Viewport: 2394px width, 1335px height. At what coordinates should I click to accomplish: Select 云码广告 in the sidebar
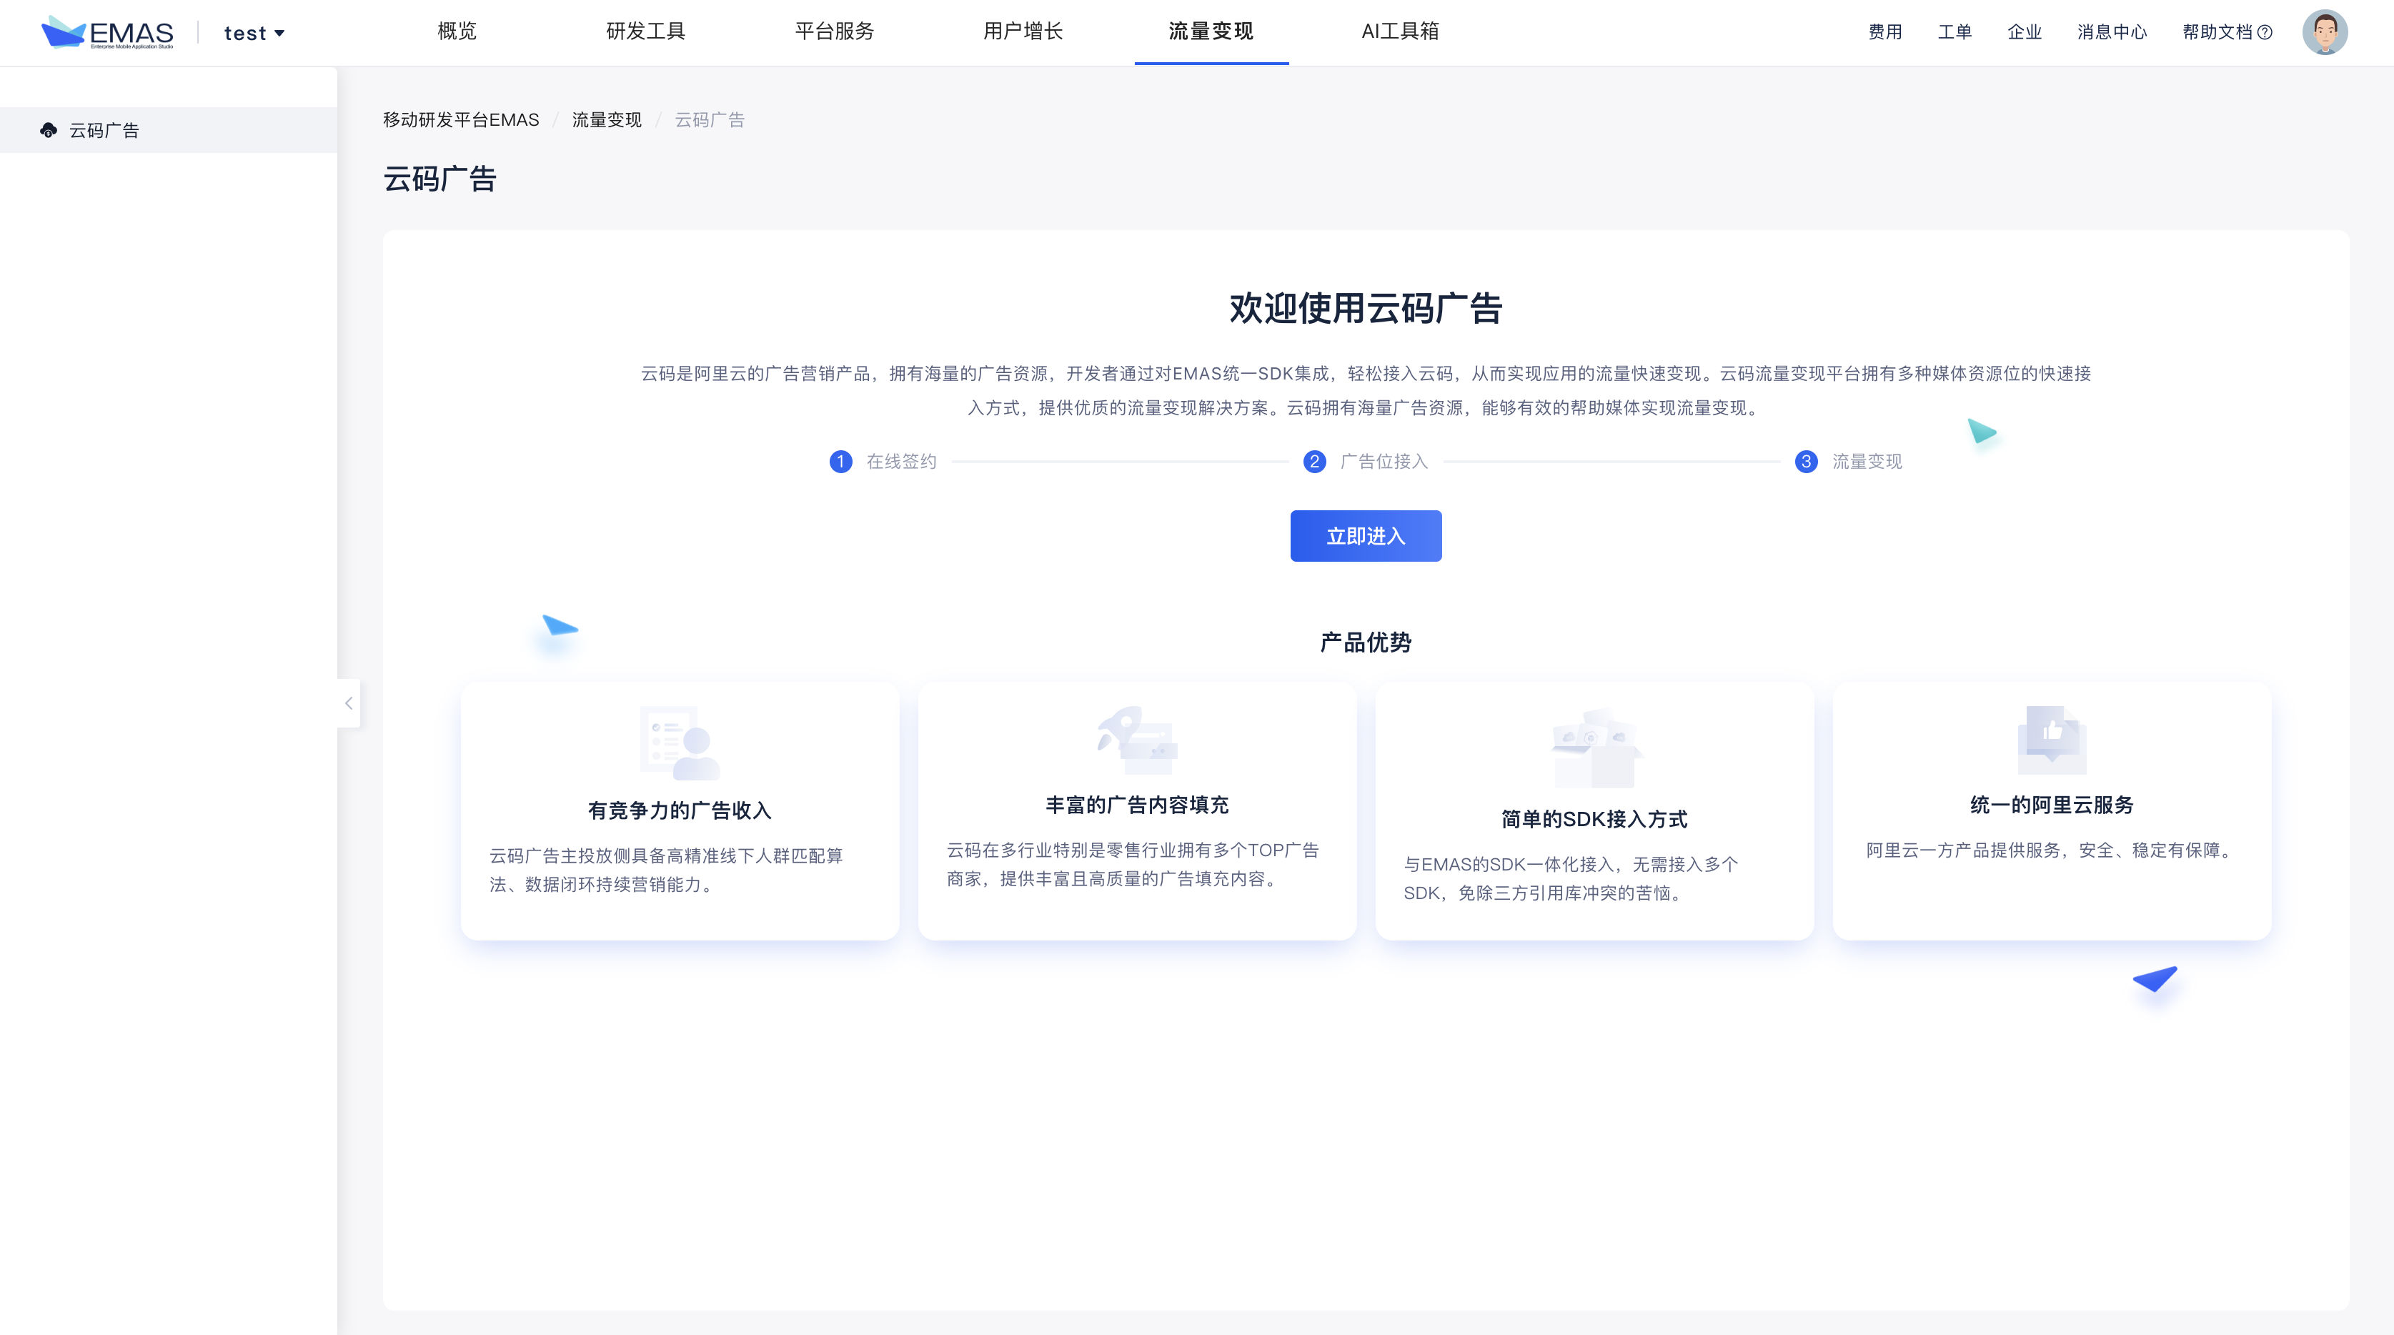[104, 130]
